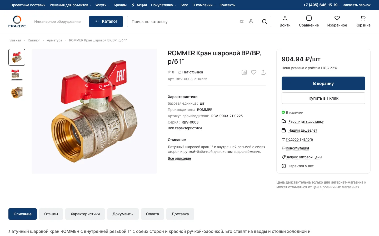Select second product thumbnail image
Image resolution: width=379 pixels, height=236 pixels.
(x=17, y=75)
